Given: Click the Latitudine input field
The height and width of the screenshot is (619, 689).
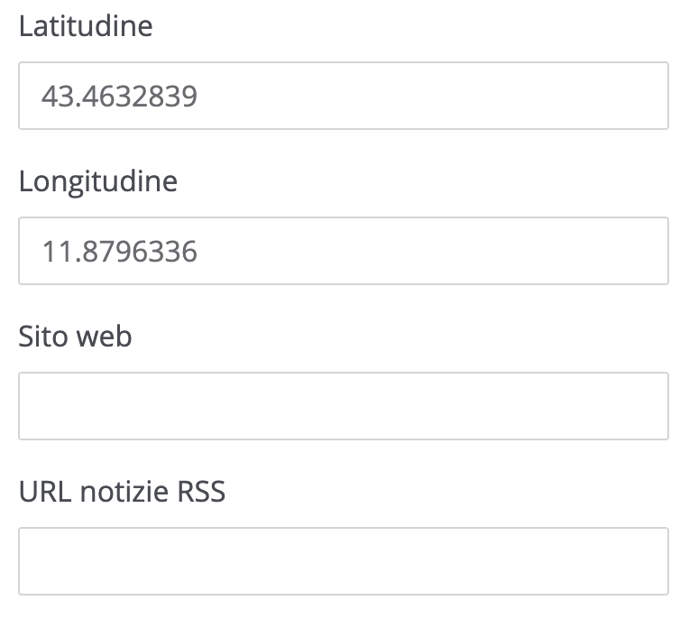Looking at the screenshot, I should 343,96.
